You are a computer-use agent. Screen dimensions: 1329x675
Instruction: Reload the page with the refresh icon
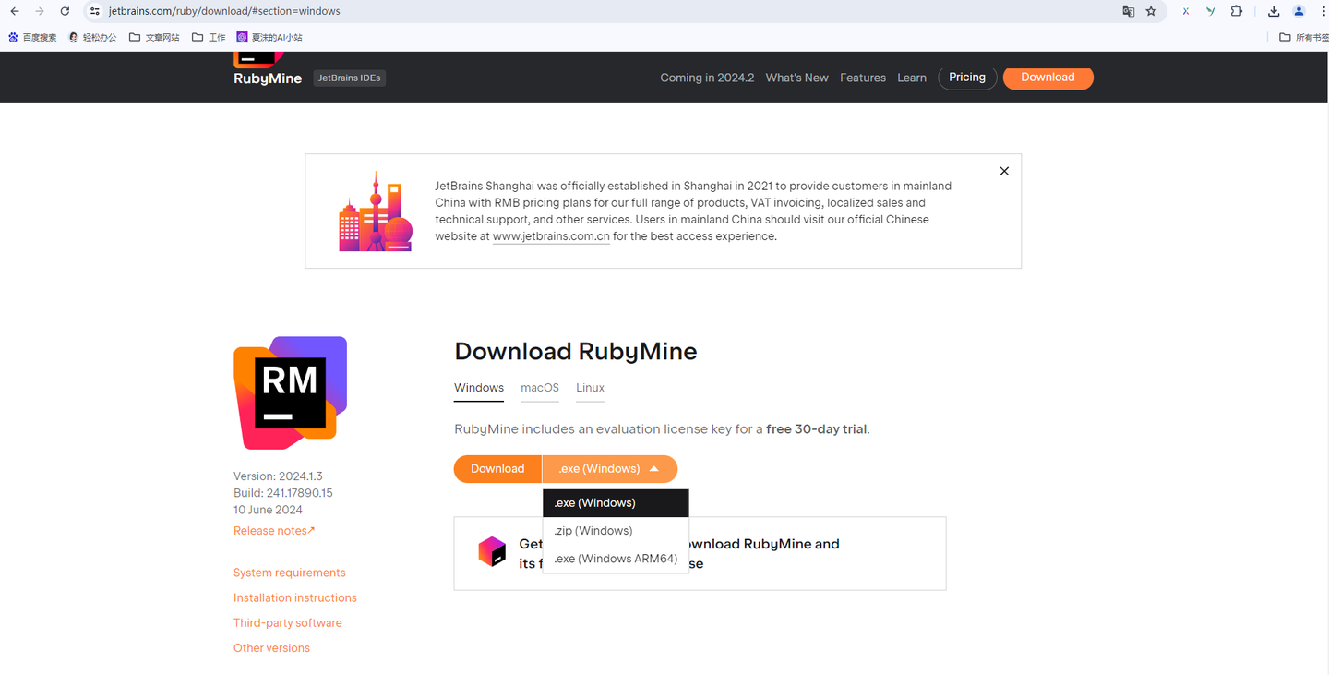coord(63,11)
